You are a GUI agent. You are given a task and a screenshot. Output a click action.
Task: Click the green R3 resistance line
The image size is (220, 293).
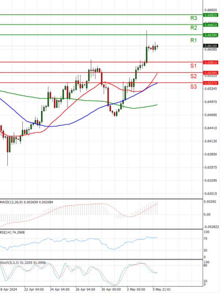[101, 15]
